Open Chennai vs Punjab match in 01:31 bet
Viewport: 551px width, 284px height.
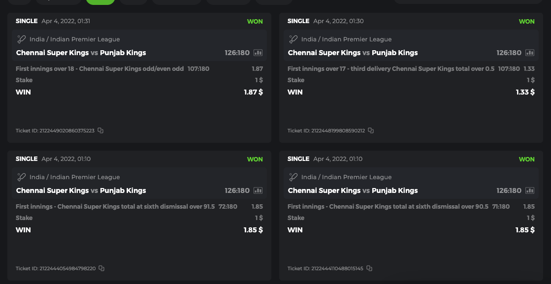[x=81, y=53]
